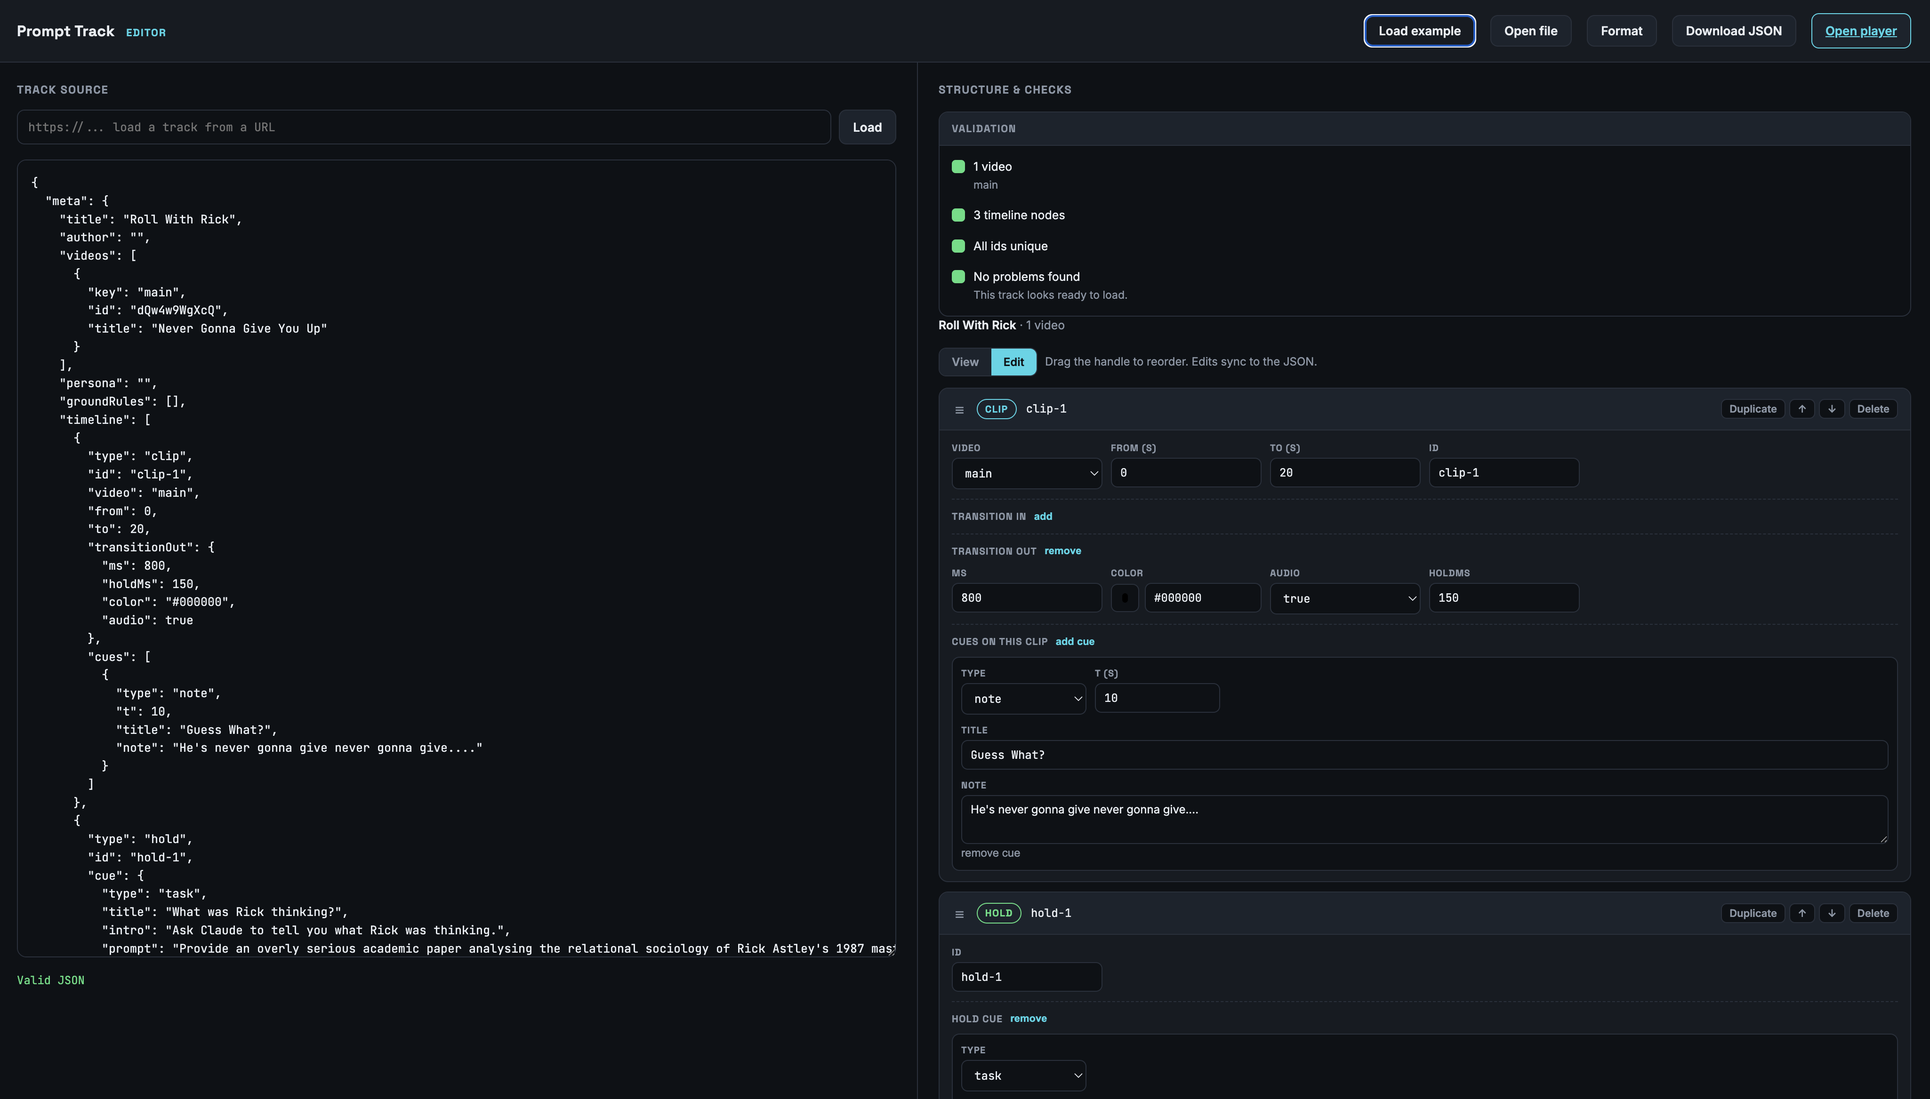Click remove cue under the note
Screen dimensions: 1930x1099
[x=990, y=853]
